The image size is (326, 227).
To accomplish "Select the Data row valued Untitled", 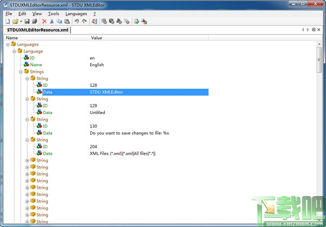I will tap(48, 112).
